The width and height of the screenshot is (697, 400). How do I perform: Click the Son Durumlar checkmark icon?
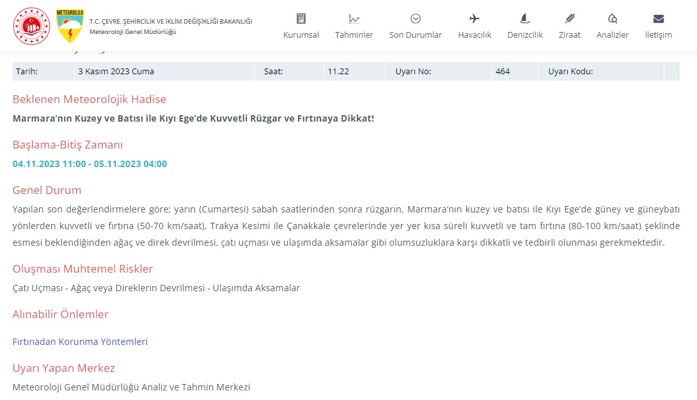point(416,19)
